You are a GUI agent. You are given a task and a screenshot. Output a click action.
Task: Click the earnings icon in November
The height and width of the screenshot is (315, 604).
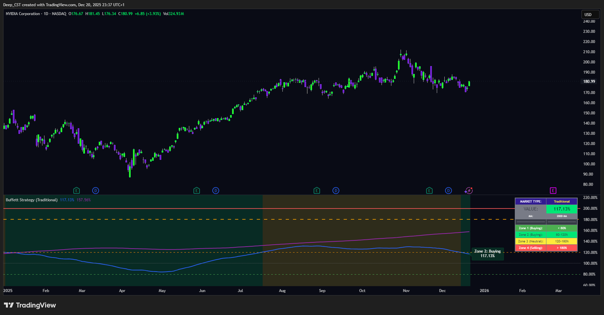pyautogui.click(x=429, y=191)
